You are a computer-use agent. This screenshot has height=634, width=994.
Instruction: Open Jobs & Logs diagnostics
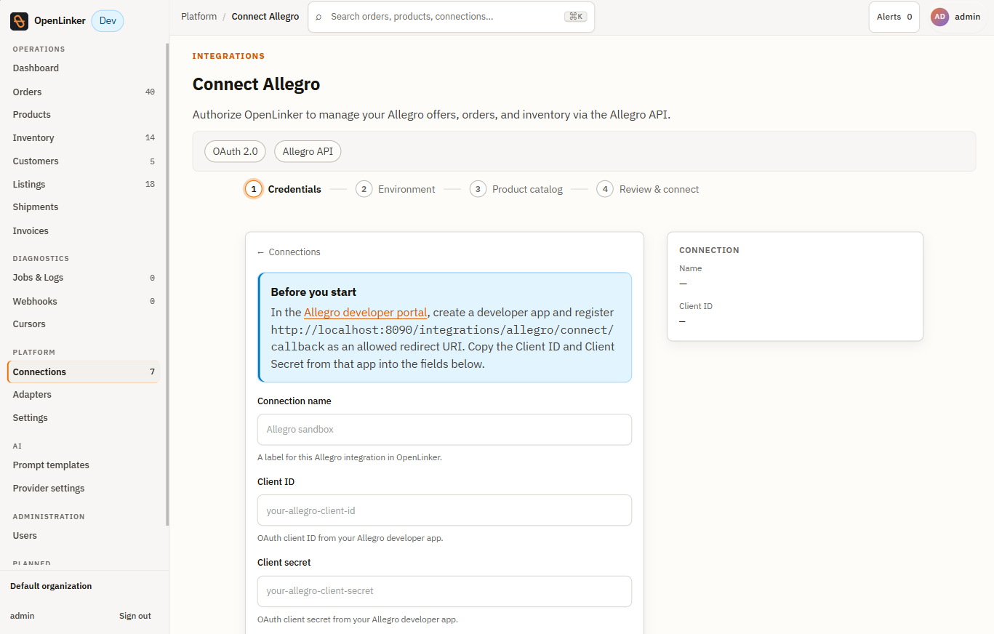point(84,277)
